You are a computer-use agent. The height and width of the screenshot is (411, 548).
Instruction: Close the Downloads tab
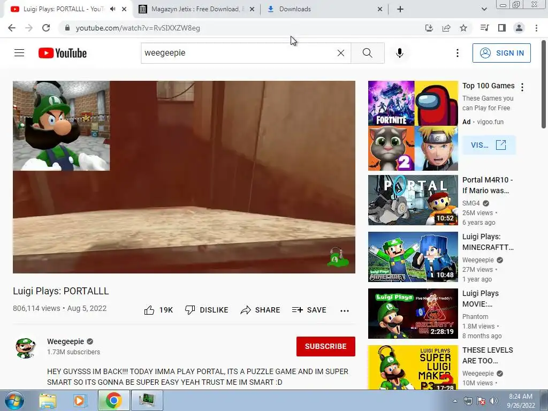tap(380, 10)
